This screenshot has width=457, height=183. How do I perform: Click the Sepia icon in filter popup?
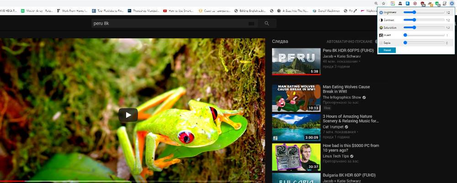(x=381, y=43)
